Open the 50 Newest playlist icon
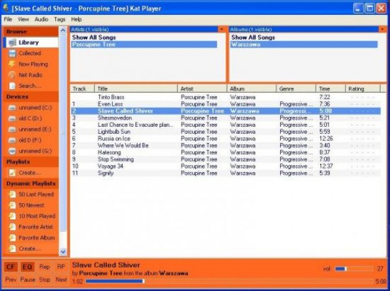 point(12,205)
